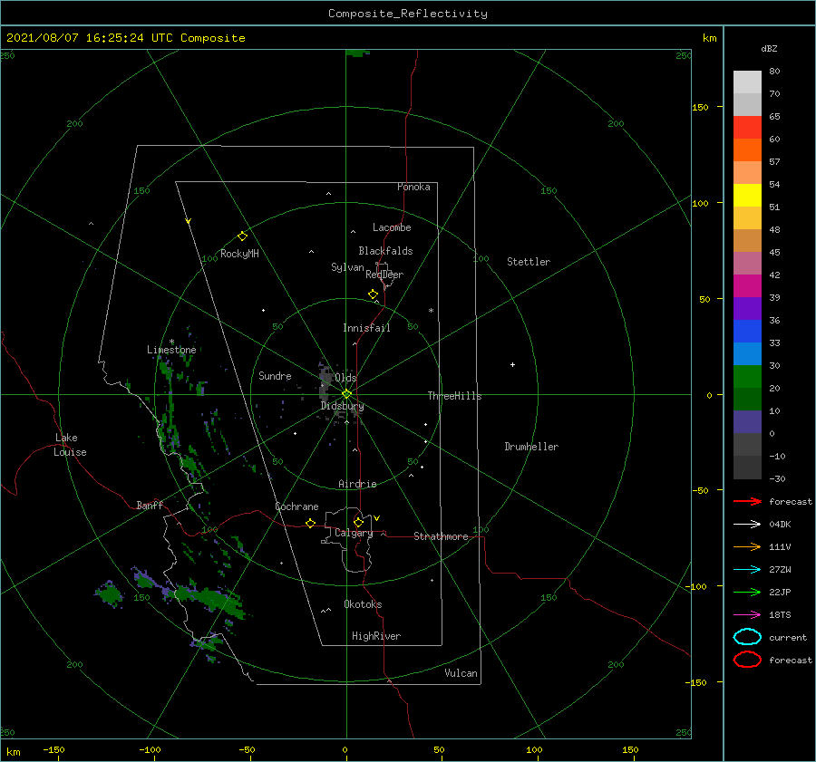Click the Stettler label

pyautogui.click(x=529, y=262)
